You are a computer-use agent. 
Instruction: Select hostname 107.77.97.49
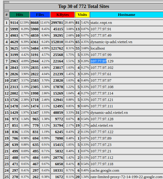tap(101, 35)
